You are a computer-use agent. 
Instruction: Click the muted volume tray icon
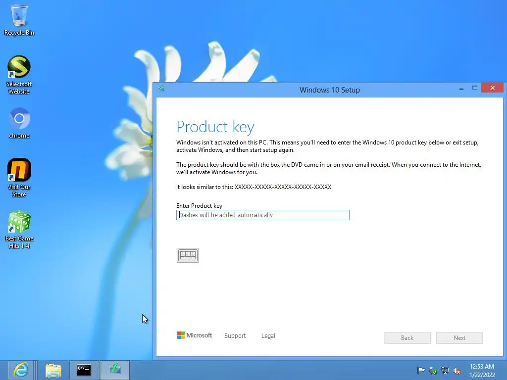457,371
